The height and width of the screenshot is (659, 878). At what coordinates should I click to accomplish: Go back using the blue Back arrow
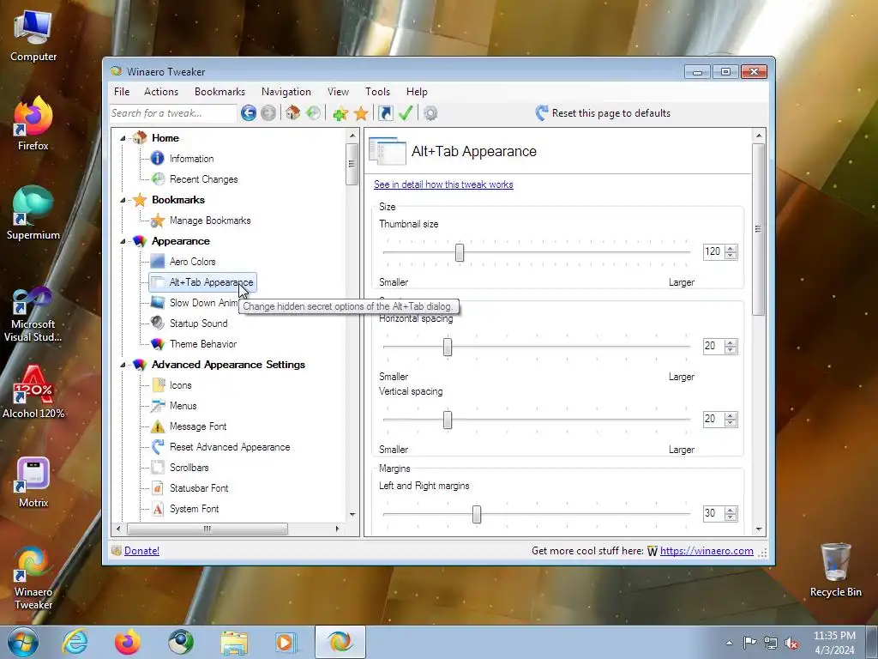249,113
